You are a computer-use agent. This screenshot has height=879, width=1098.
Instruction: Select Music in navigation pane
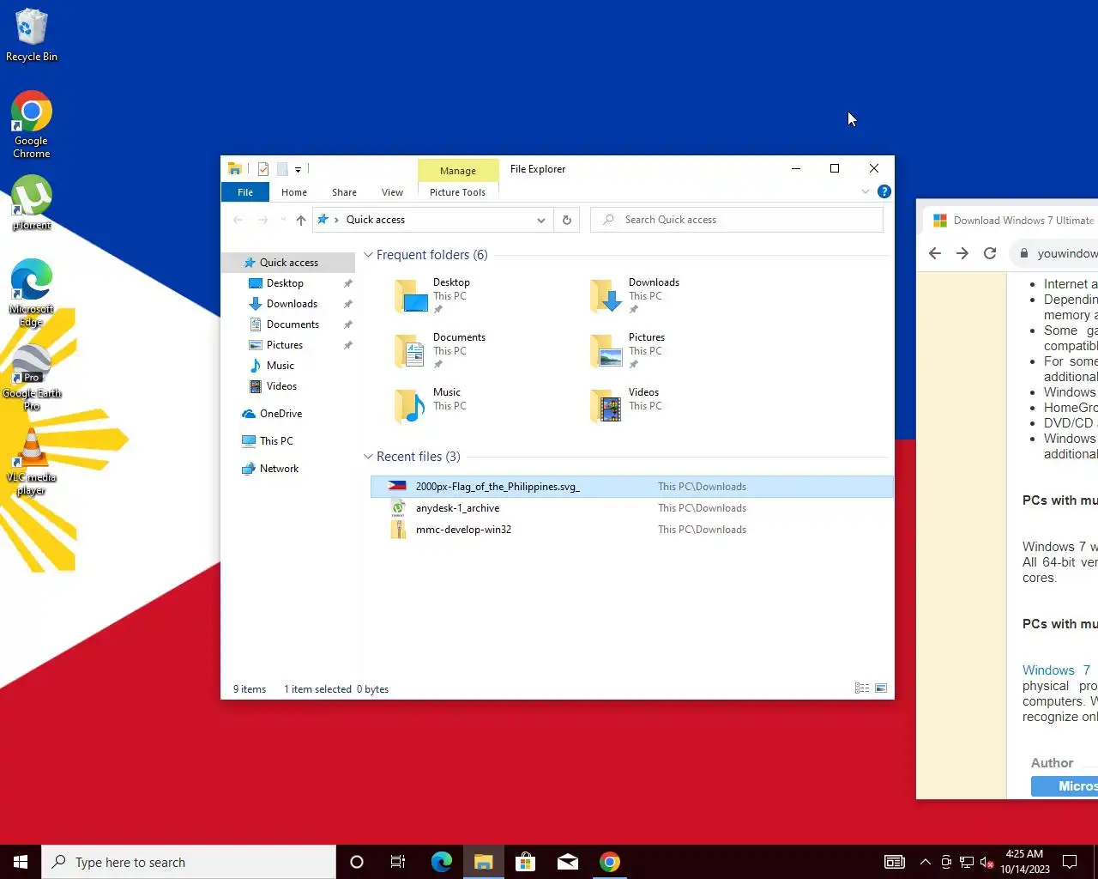pyautogui.click(x=281, y=366)
